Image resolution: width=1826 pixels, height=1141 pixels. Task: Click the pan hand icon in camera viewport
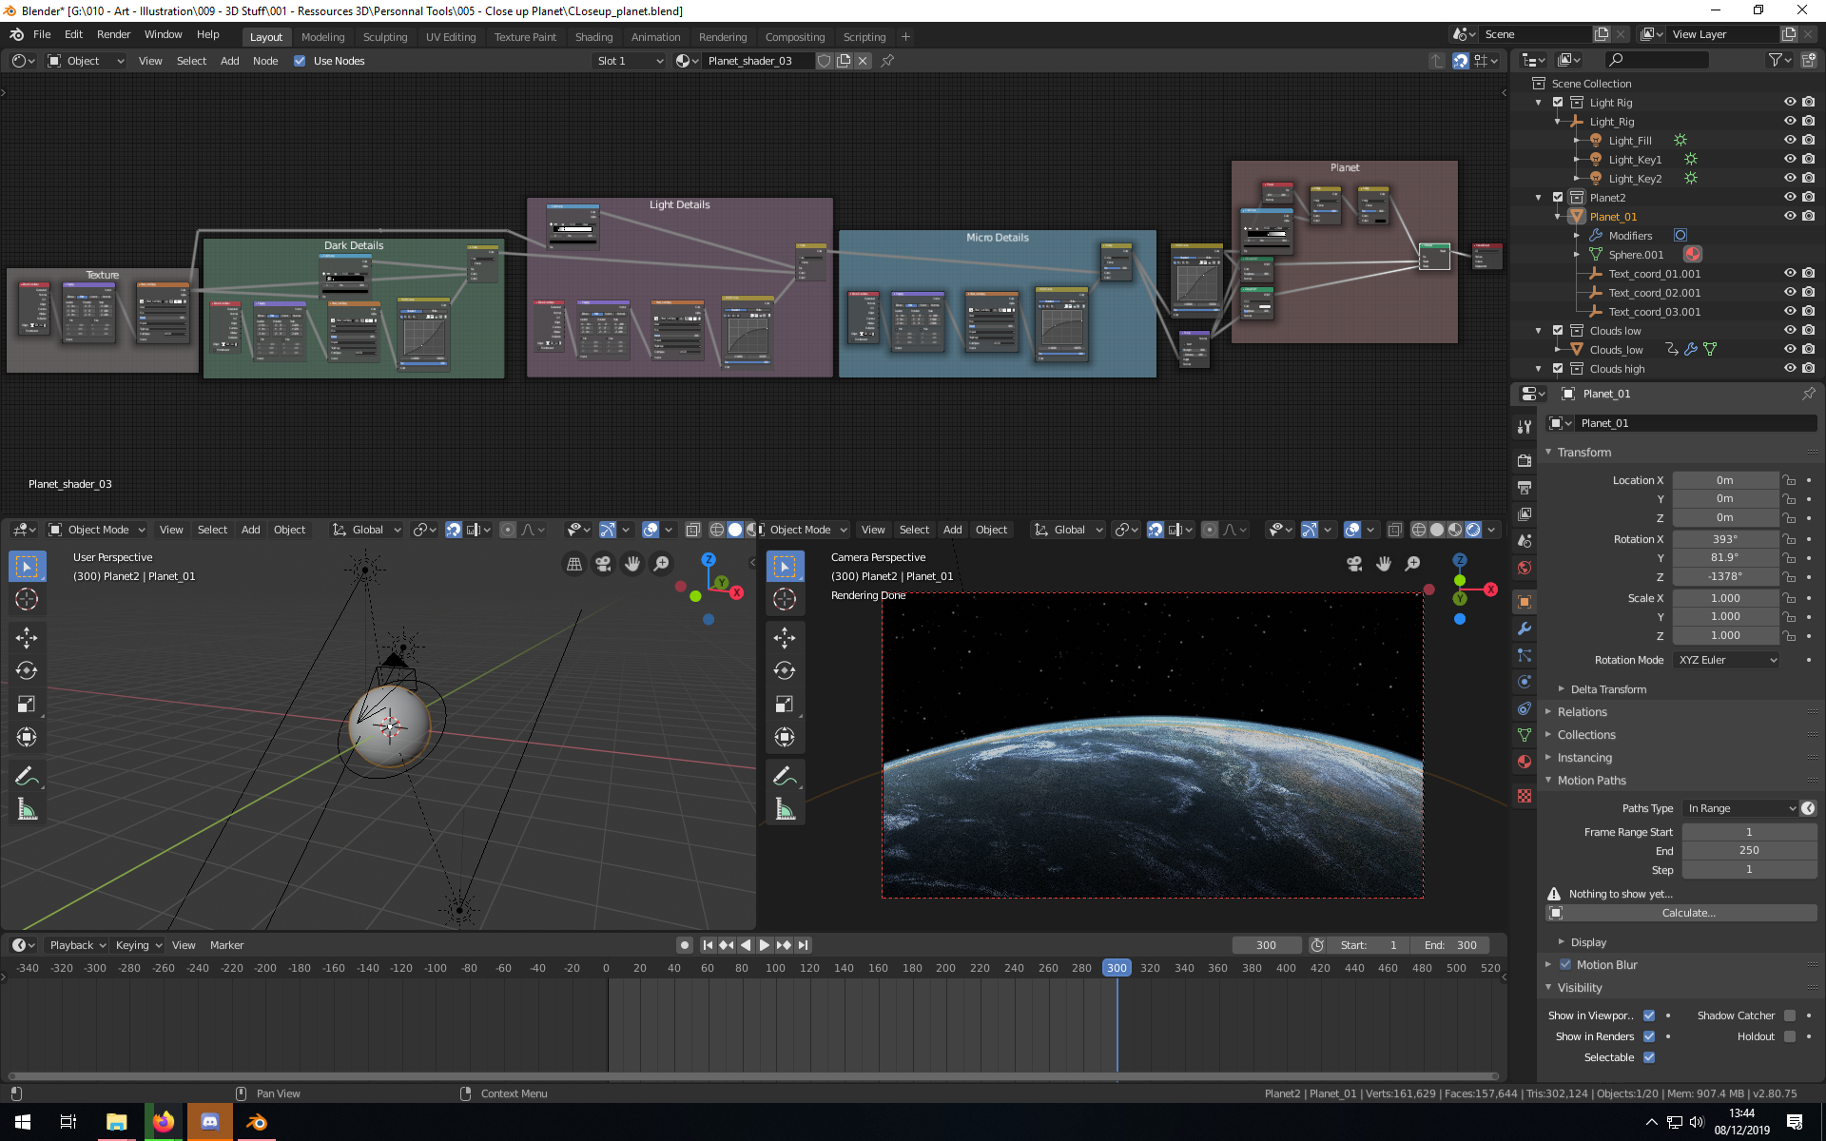[x=1384, y=564]
